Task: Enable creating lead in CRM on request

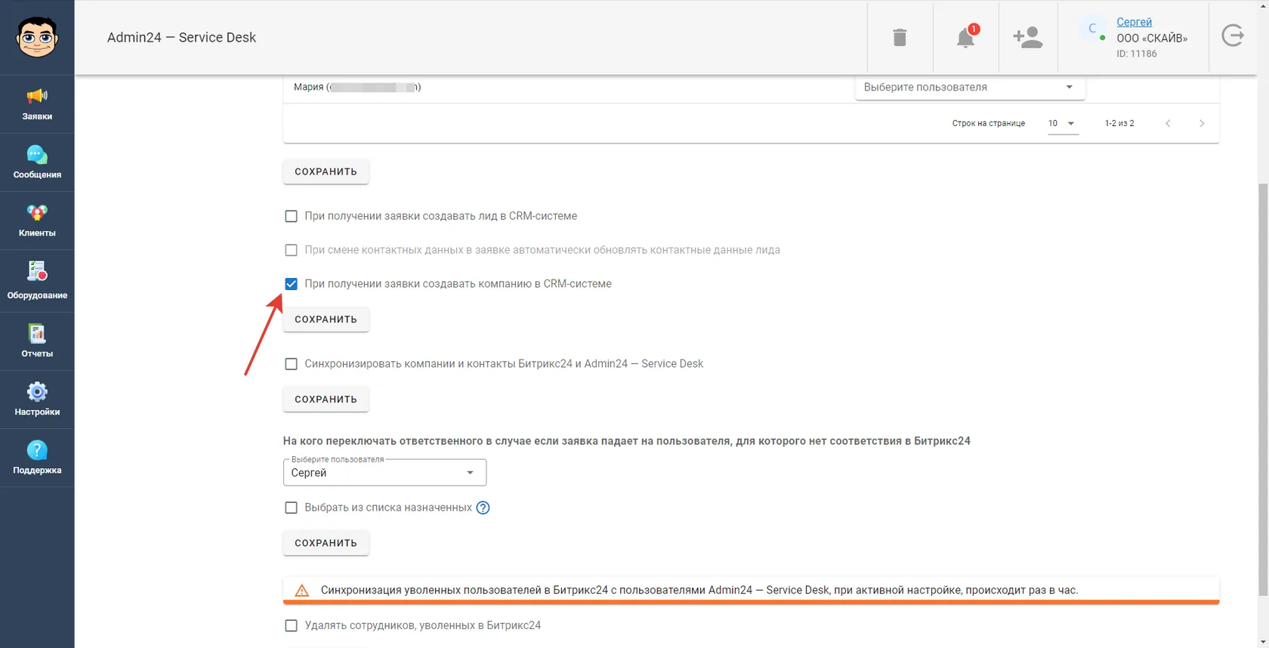Action: click(x=291, y=216)
